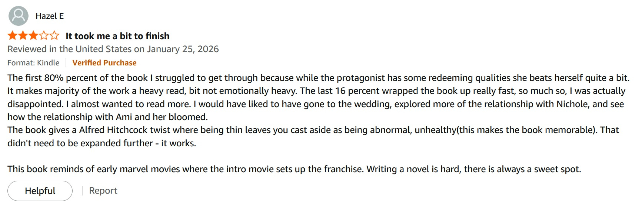This screenshot has width=642, height=218.
Task: Open reviewer profile name Hazel E
Action: [x=50, y=16]
